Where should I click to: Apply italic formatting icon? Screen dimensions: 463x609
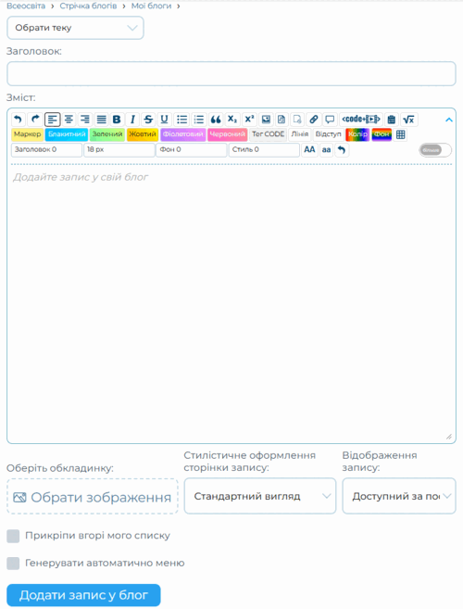point(132,120)
